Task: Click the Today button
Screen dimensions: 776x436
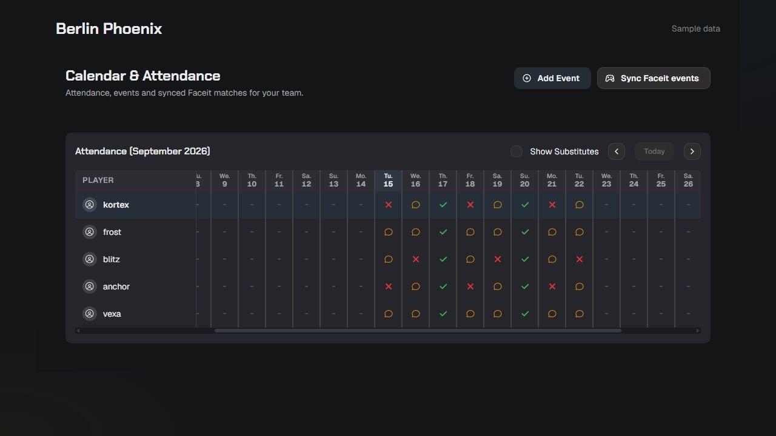Action: (x=654, y=151)
